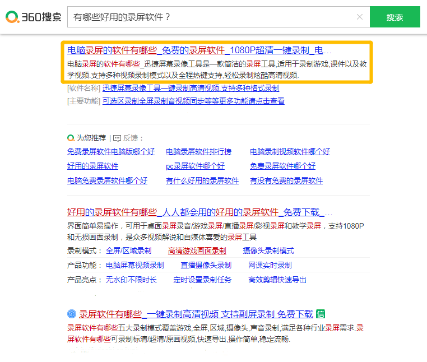Click the blue badge icon before 录屏软件有哪些

coord(72,314)
